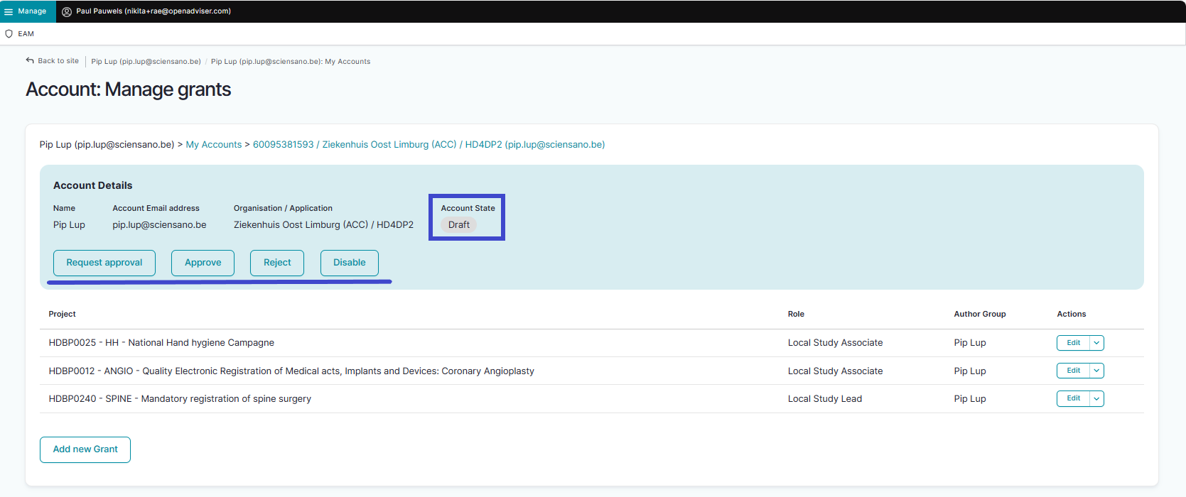Open Pip Lup My Accounts breadcrumb
1186x497 pixels.
coord(290,62)
